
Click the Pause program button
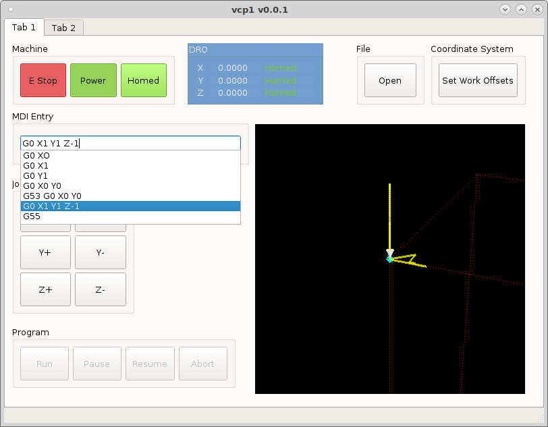[x=97, y=364]
